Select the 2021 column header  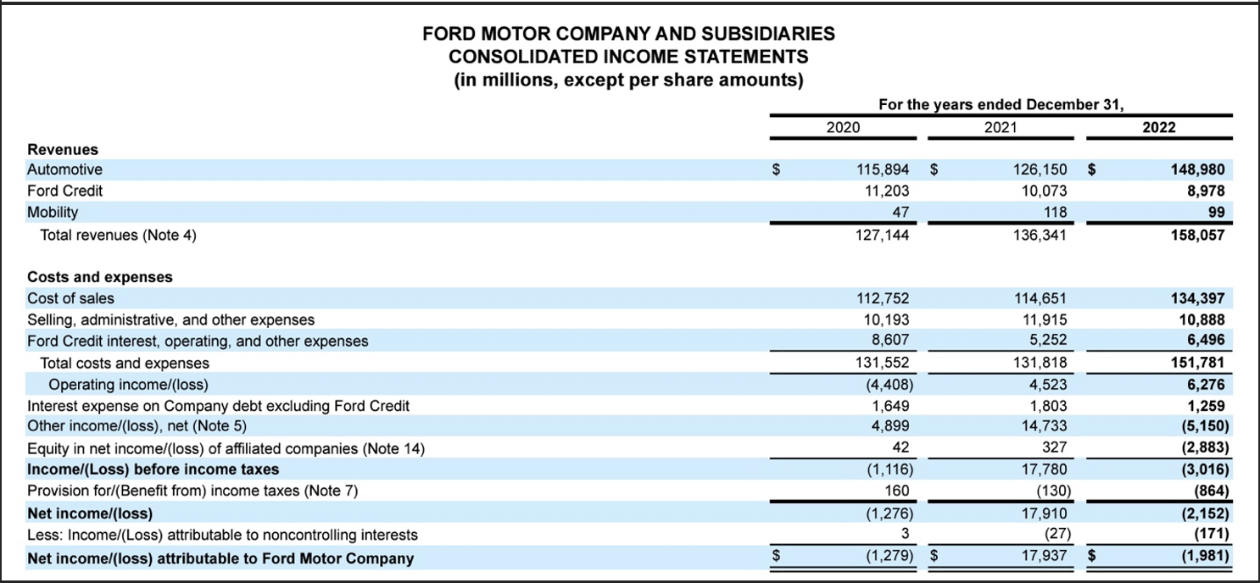click(x=1001, y=127)
